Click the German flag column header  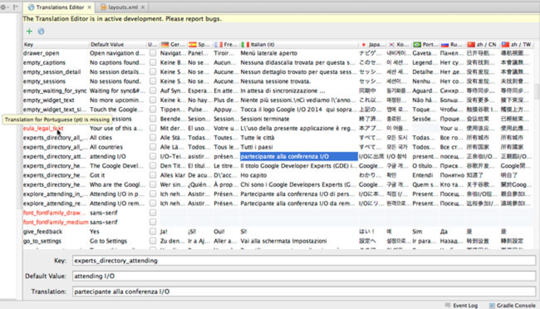173,44
